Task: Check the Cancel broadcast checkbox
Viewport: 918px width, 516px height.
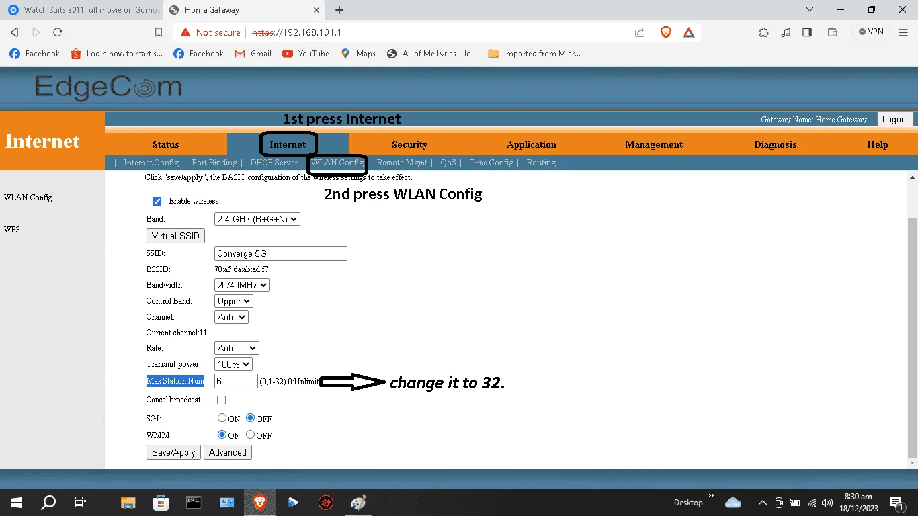Action: tap(221, 400)
